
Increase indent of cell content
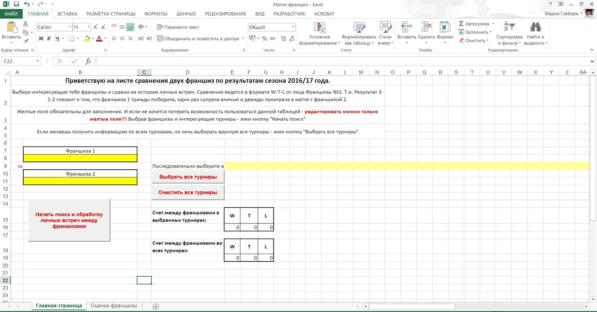click(149, 39)
